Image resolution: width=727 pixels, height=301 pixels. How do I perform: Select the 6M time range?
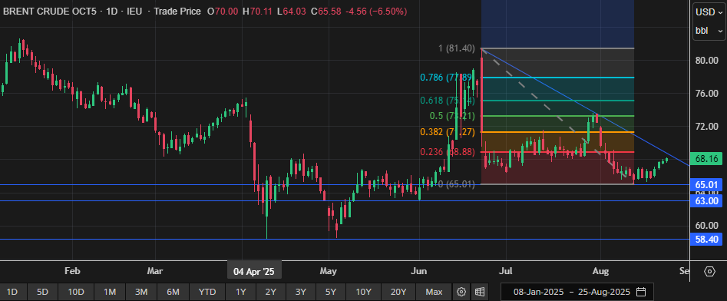pyautogui.click(x=173, y=292)
